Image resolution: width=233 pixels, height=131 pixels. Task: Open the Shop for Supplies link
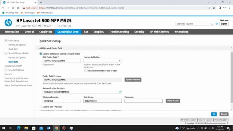pyautogui.click(x=205, y=120)
